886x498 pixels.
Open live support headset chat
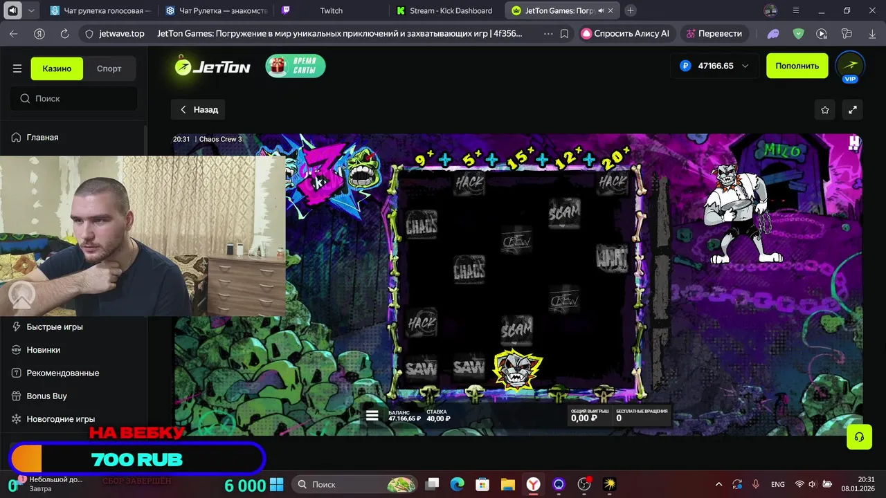click(859, 437)
